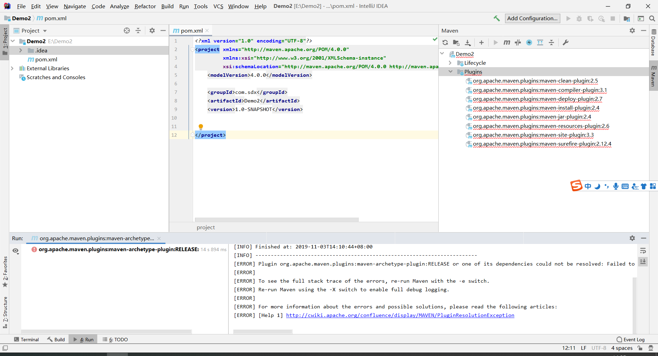Click the inspector profile icon in status bar

651,348
